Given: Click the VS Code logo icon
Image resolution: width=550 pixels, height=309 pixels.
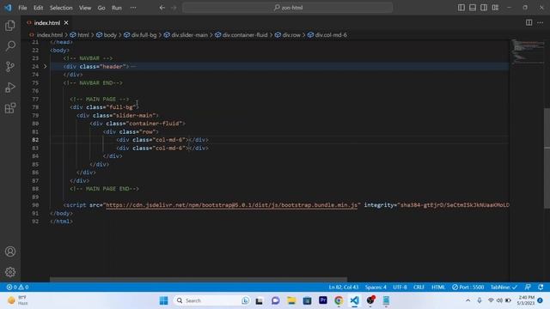Looking at the screenshot, I should coord(8,8).
